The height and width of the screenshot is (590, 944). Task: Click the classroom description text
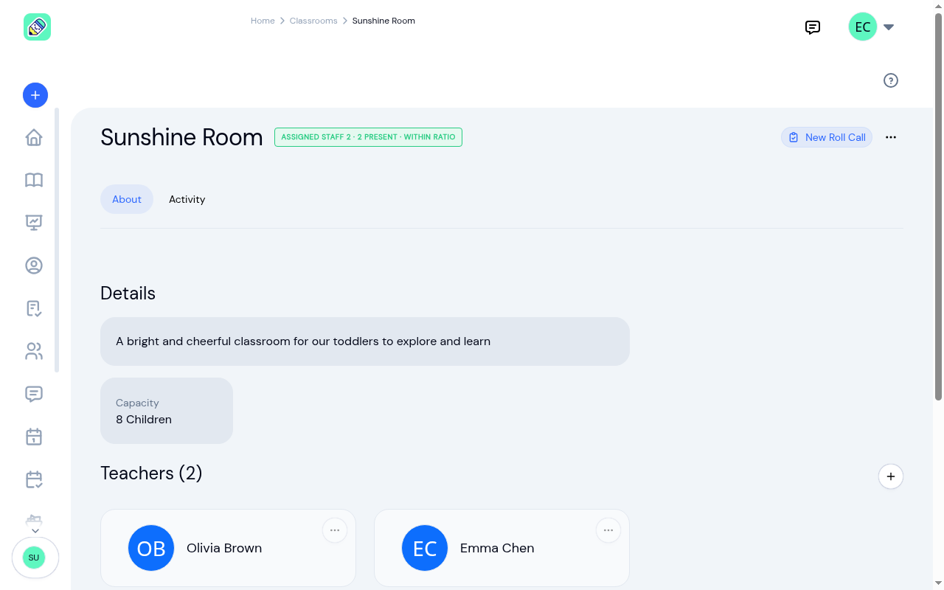[x=303, y=341]
